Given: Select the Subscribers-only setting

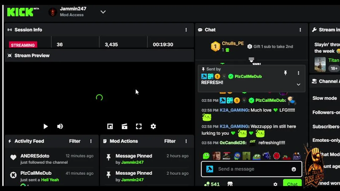Looking at the screenshot, I should 326,127.
